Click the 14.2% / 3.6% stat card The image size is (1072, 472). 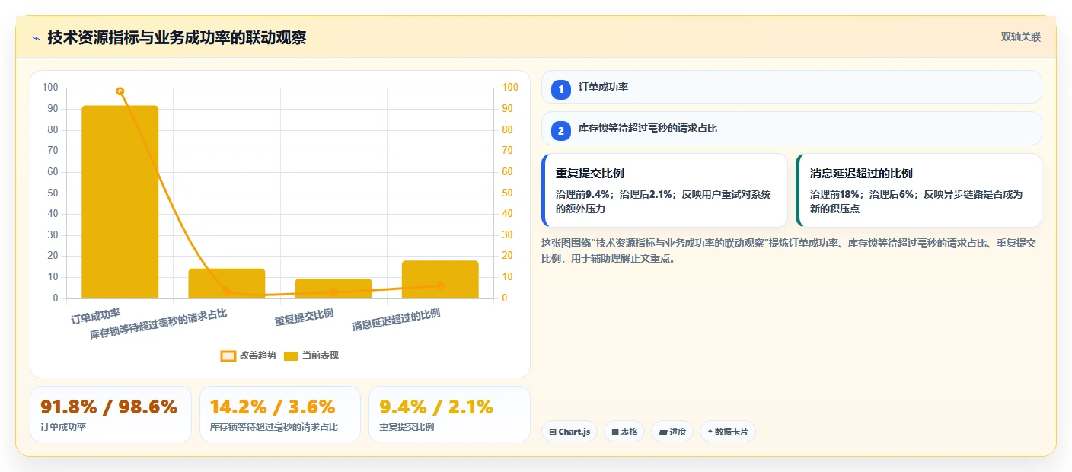[x=280, y=414]
